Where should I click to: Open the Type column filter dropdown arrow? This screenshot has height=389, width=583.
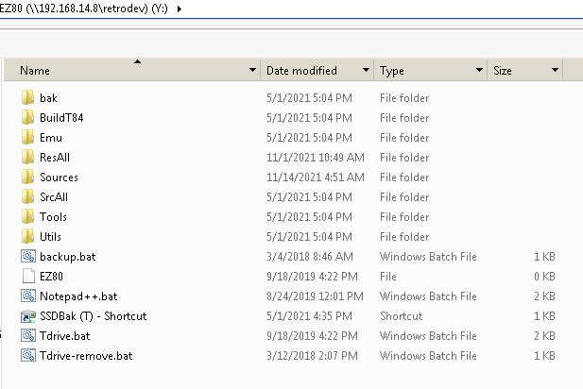click(x=479, y=70)
